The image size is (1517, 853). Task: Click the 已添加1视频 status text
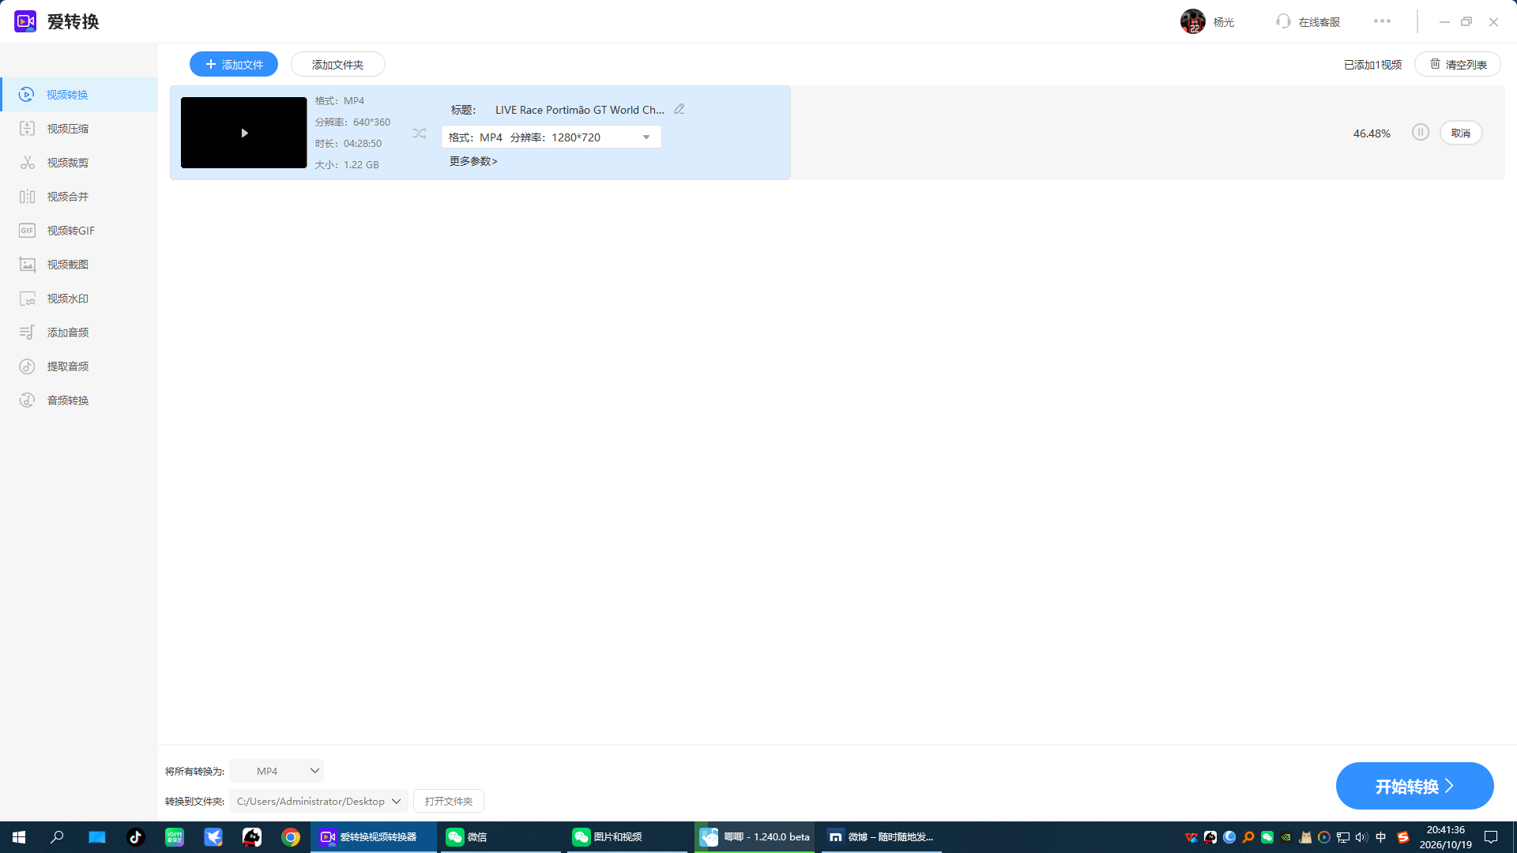[1372, 65]
